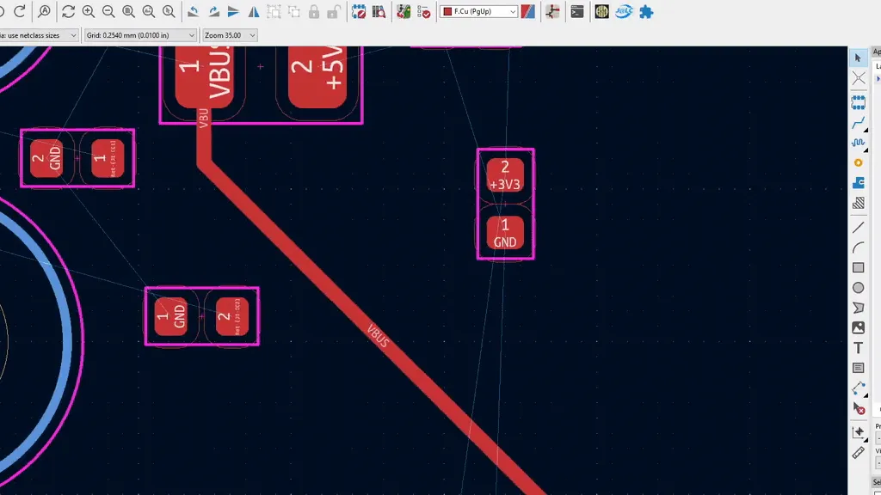Image resolution: width=881 pixels, height=495 pixels.
Task: Select the Route Tracks tool
Action: click(858, 123)
